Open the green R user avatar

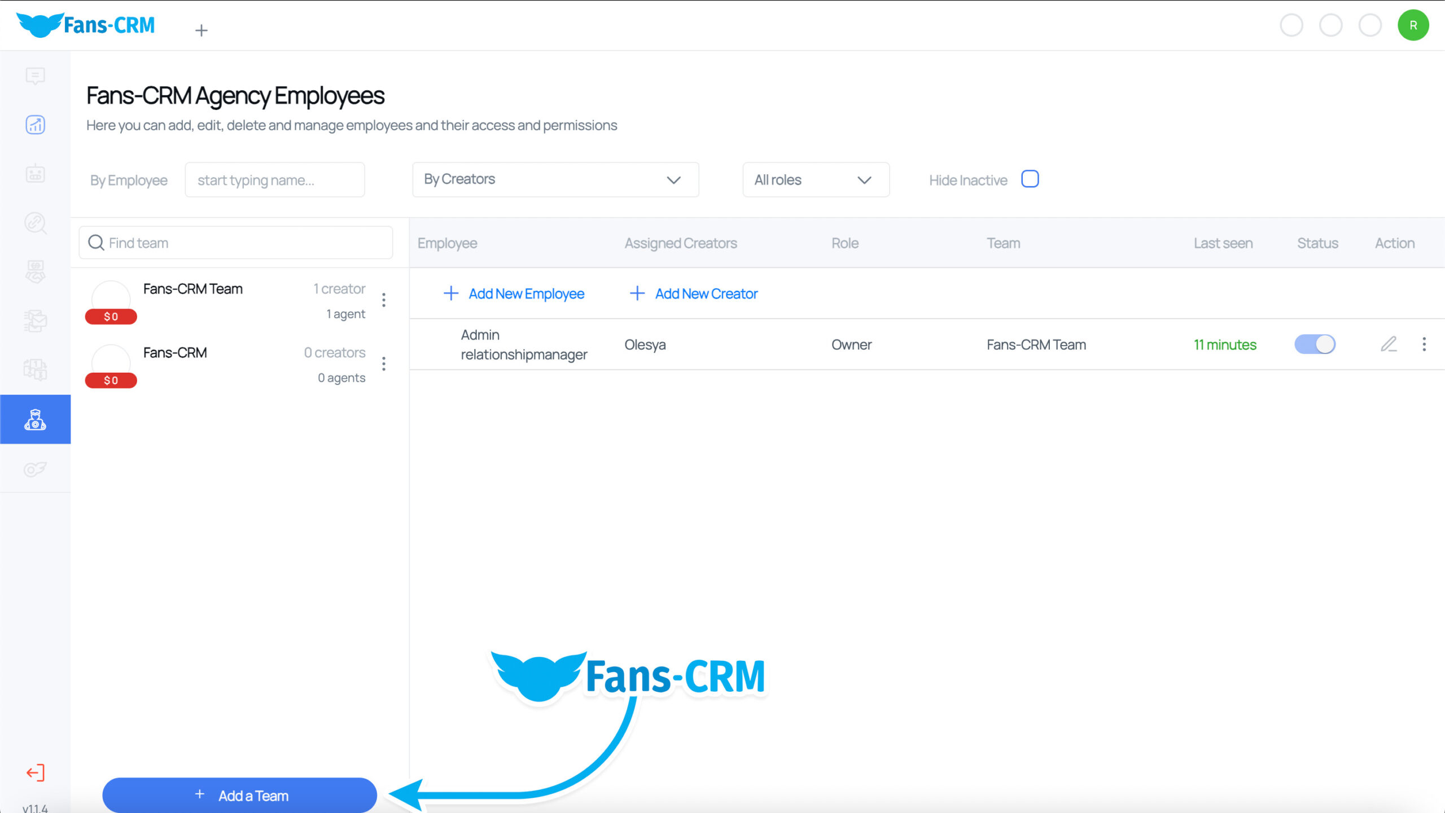pyautogui.click(x=1413, y=25)
